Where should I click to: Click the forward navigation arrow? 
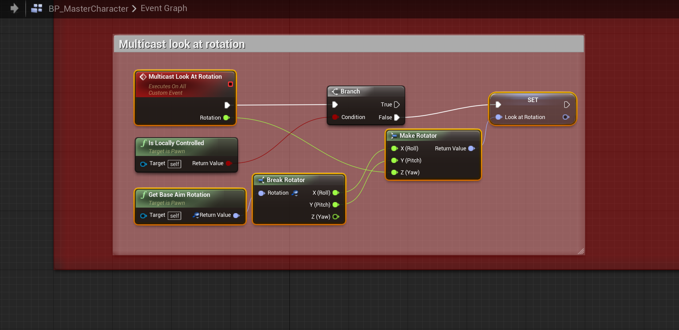[x=14, y=8]
